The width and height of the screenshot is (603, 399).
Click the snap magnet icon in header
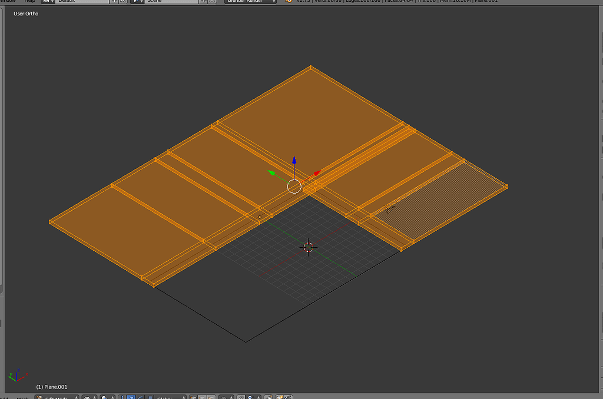pos(241,396)
